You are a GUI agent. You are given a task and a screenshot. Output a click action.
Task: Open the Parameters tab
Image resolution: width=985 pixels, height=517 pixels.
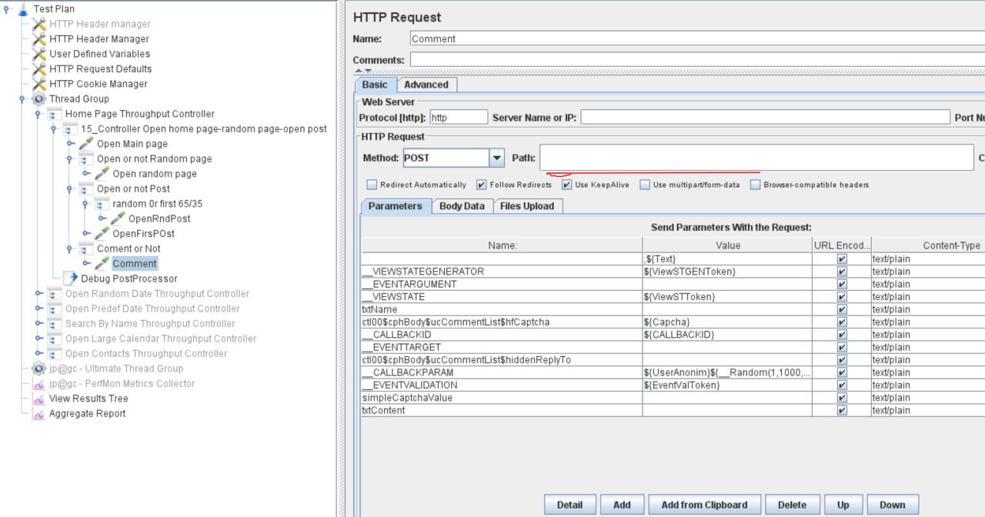[x=396, y=206]
